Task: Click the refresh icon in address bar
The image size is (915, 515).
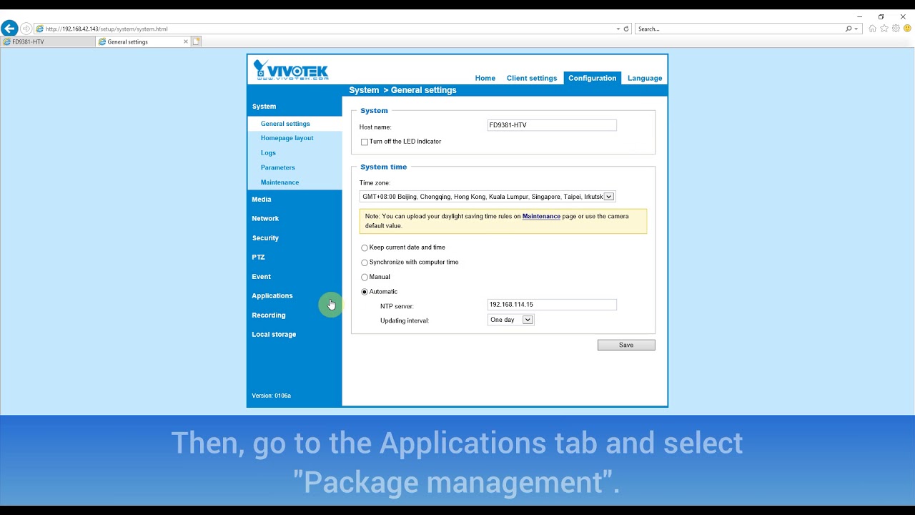Action: [x=626, y=29]
